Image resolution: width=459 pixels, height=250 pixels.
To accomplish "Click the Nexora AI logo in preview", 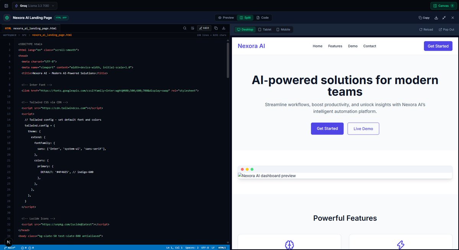I will [251, 46].
